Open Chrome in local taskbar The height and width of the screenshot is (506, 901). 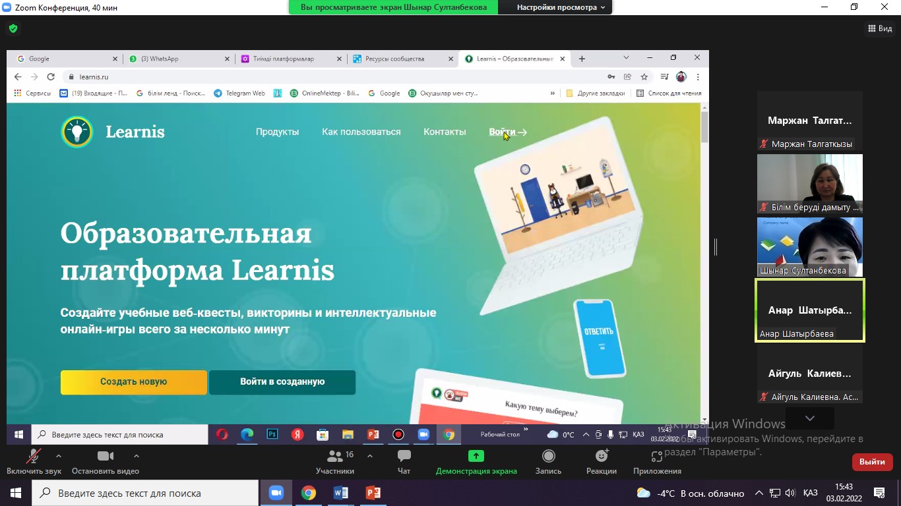[309, 493]
